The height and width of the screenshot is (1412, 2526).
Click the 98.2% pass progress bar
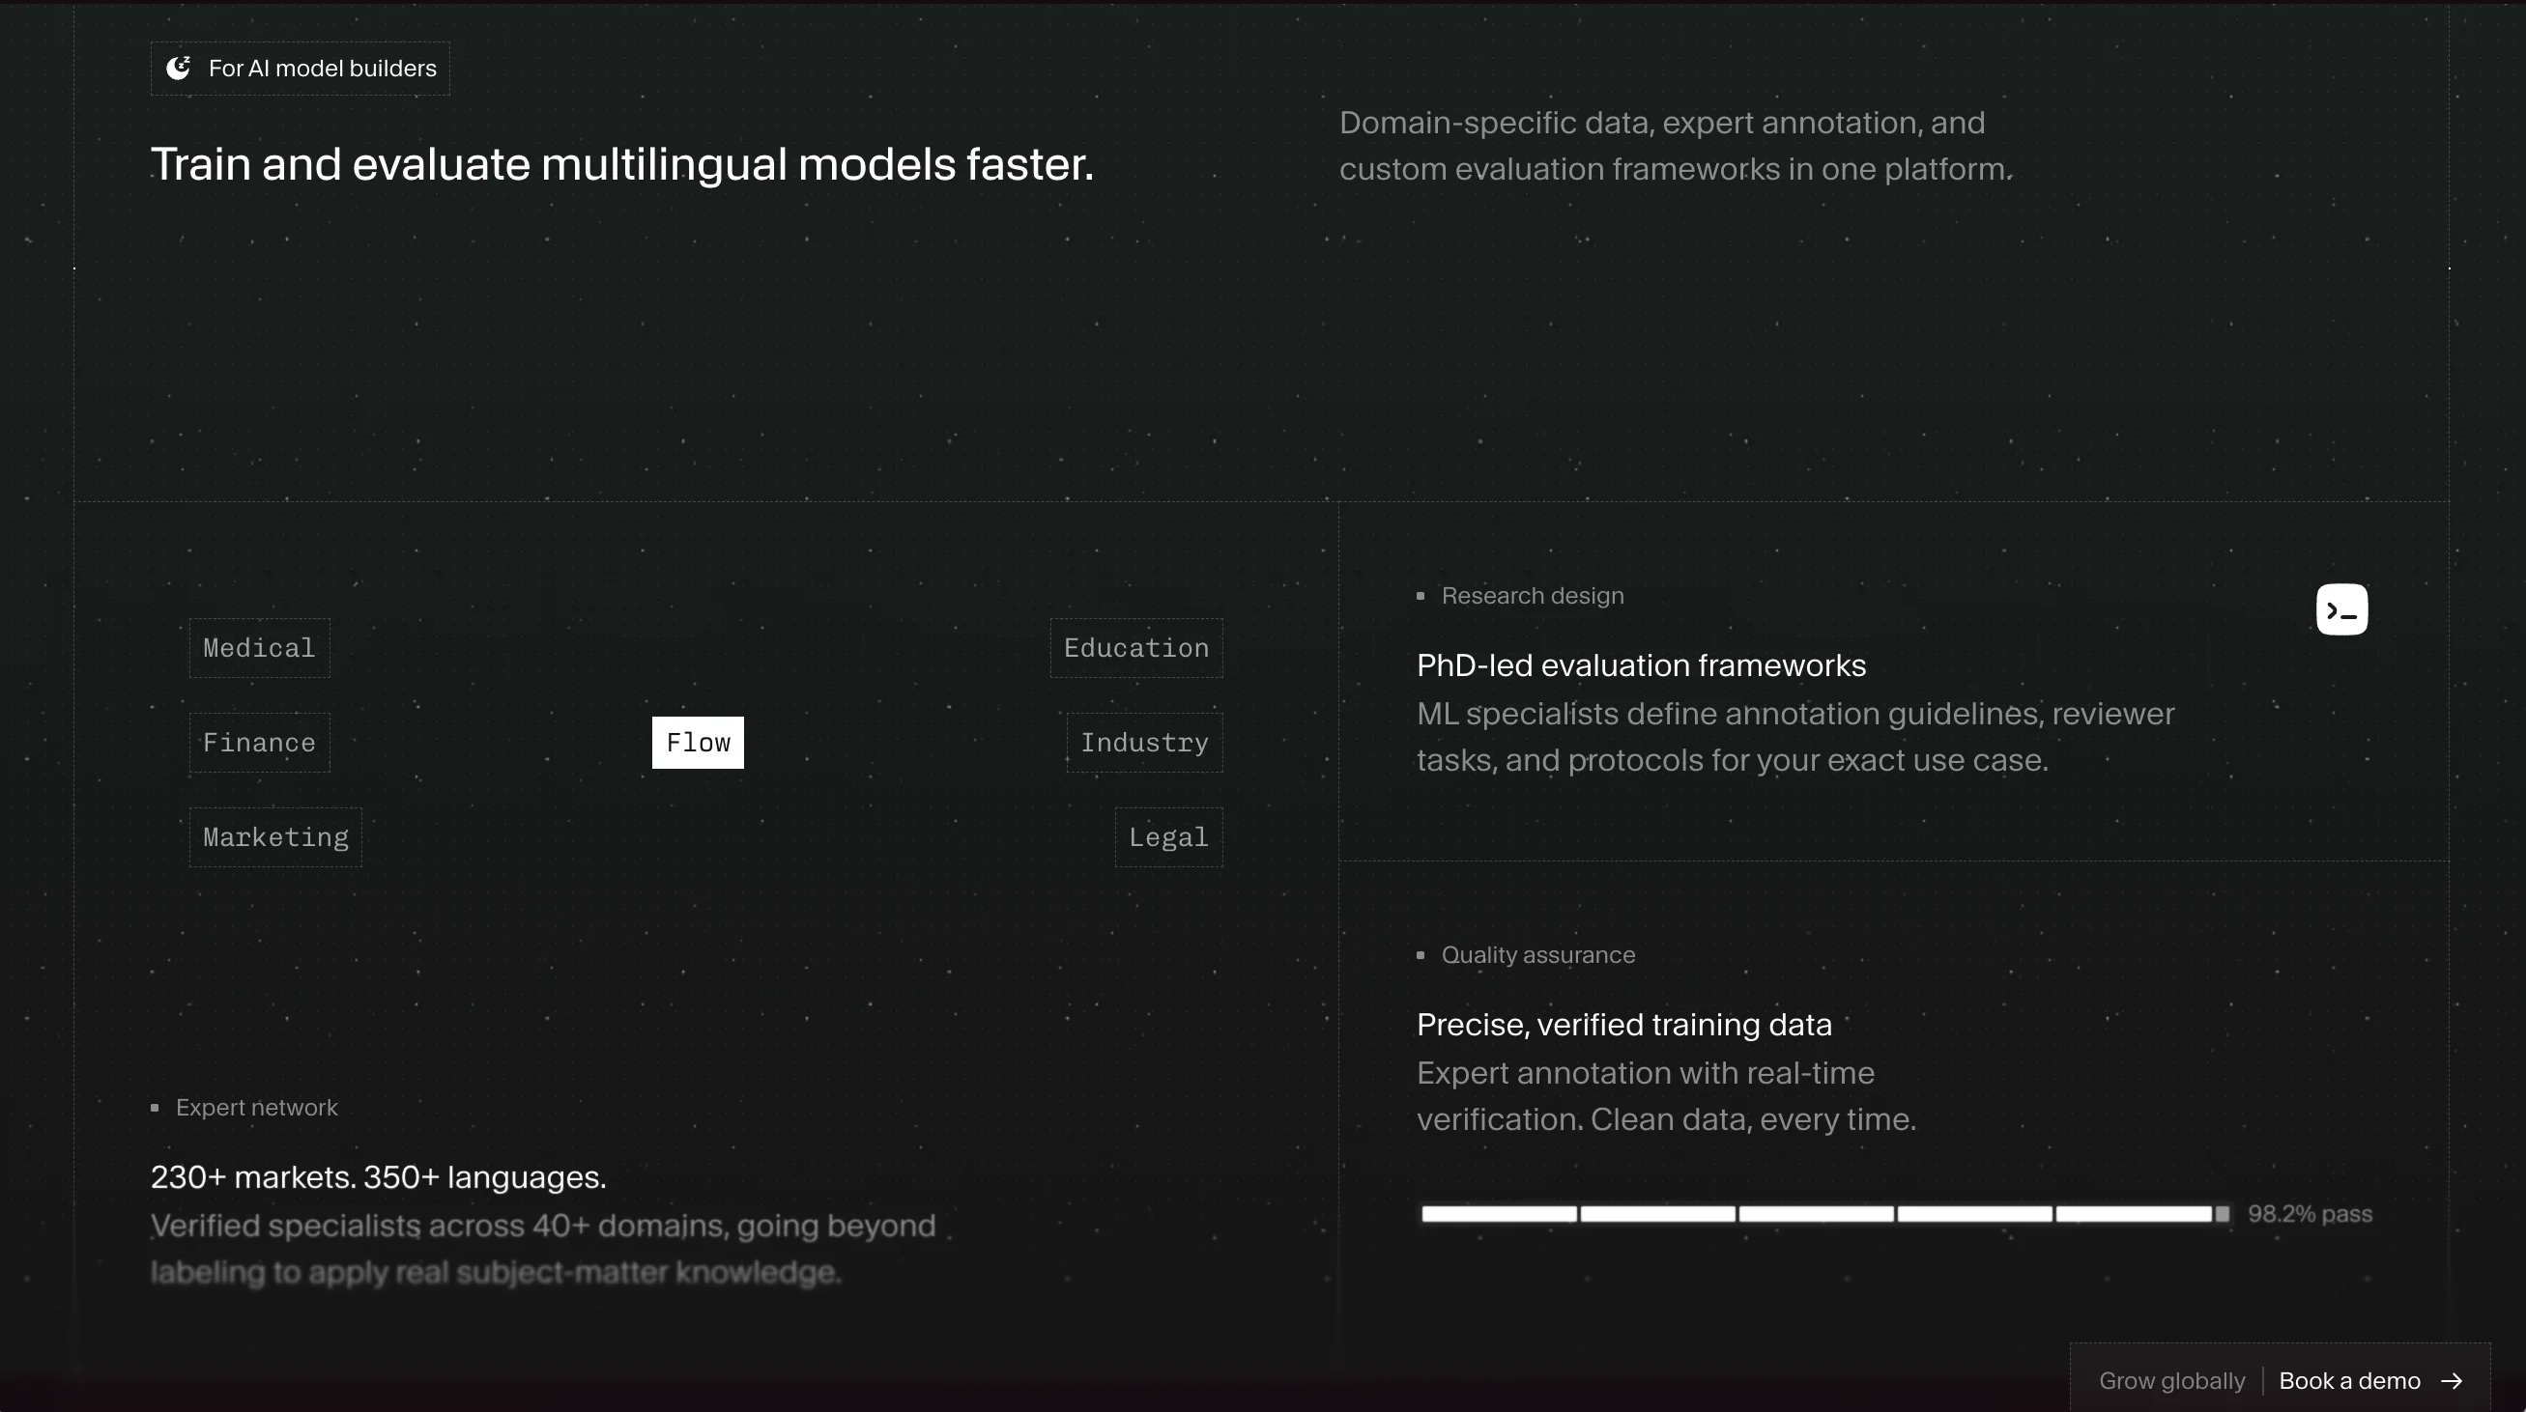coord(1825,1214)
